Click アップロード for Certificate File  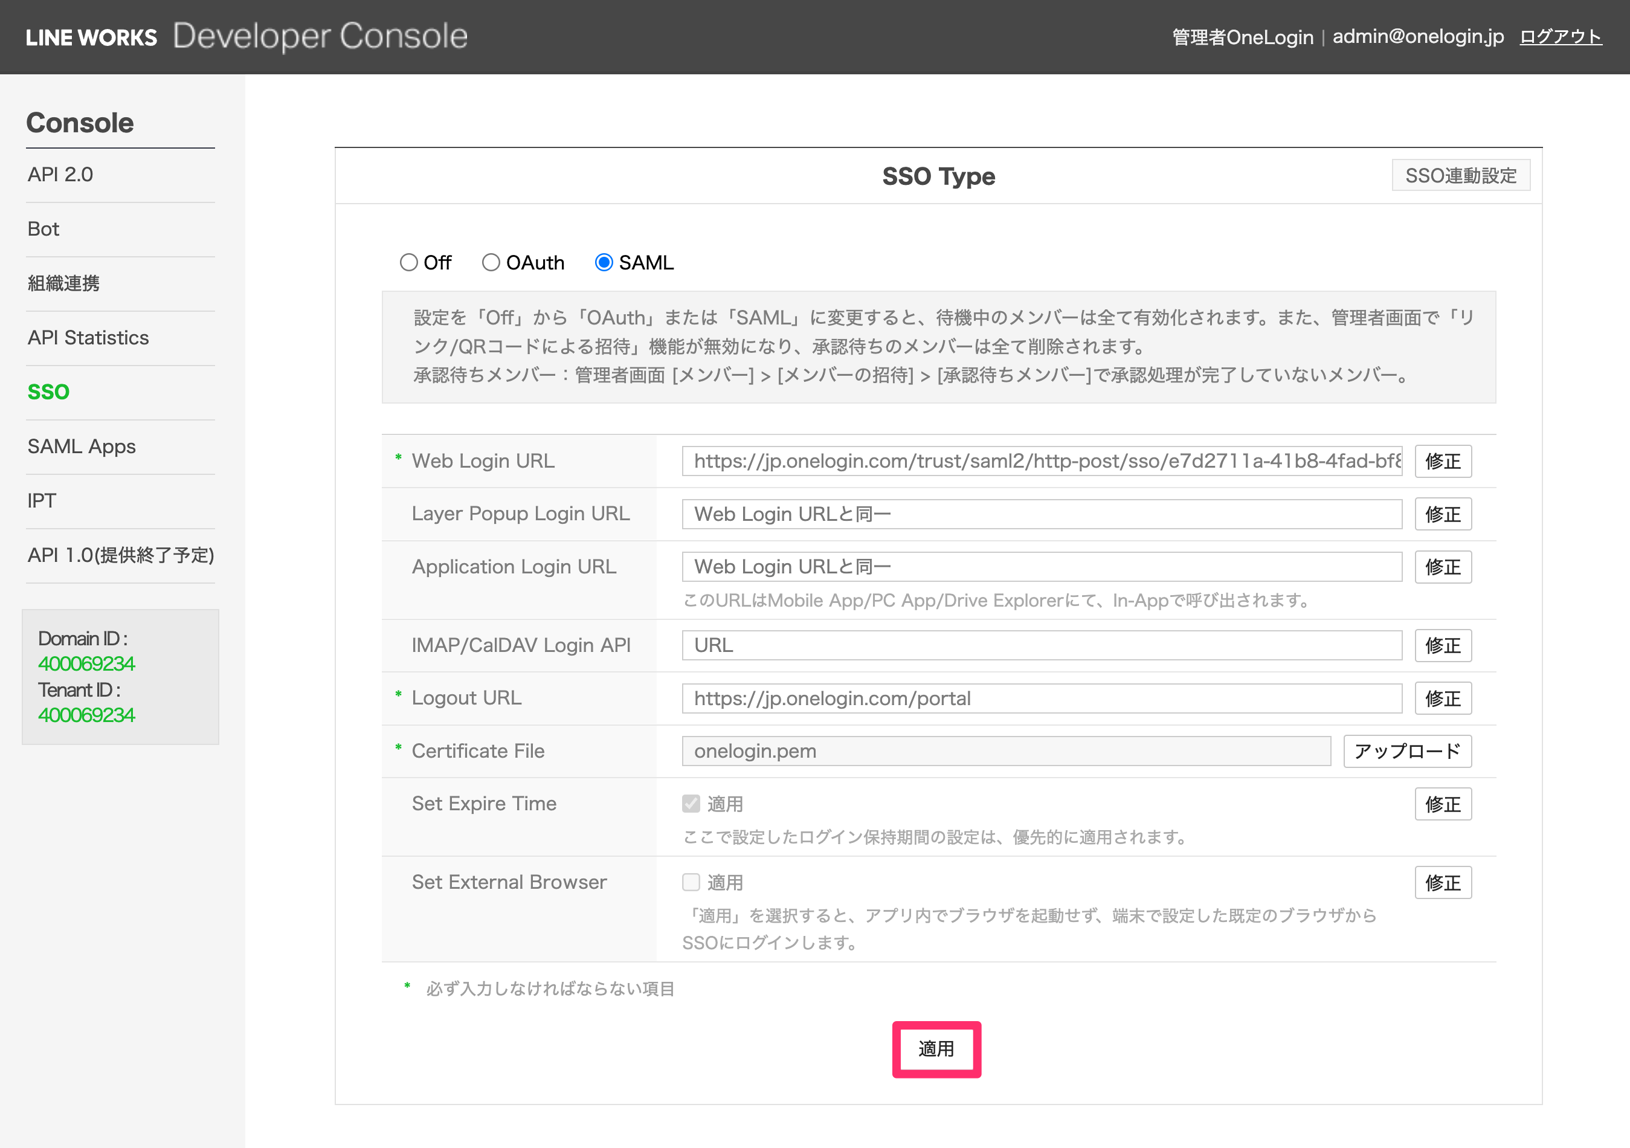[x=1408, y=751]
